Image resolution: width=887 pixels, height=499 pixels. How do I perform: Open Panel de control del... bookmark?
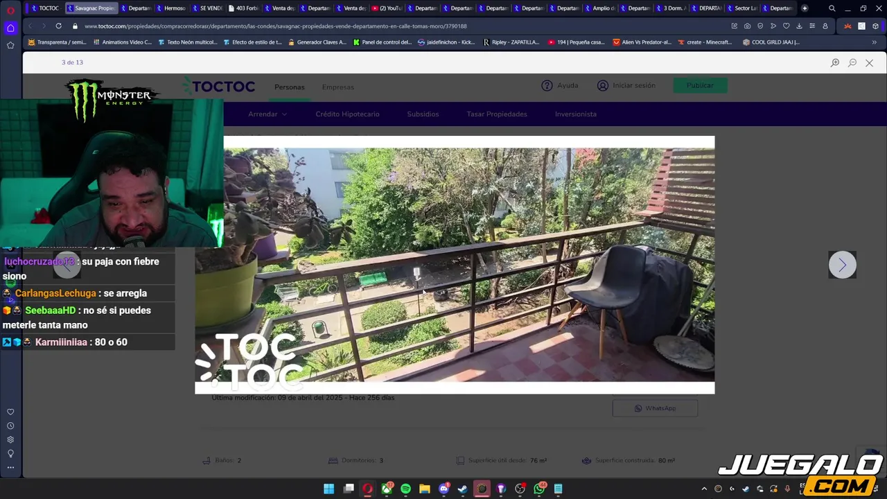coord(382,42)
